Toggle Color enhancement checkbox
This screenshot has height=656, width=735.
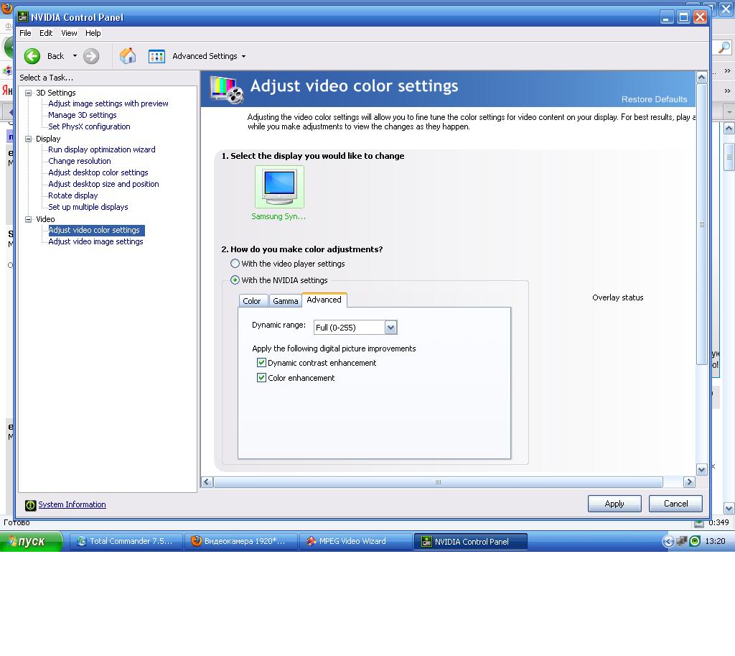[x=261, y=378]
